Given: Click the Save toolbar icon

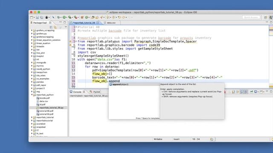Looking at the screenshot, I should [38, 17].
